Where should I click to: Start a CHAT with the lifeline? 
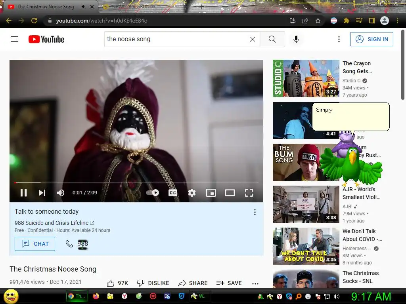35,244
